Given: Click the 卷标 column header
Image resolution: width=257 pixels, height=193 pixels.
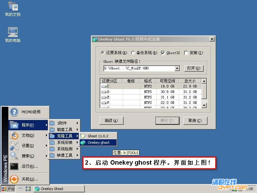Looking at the screenshot, I should pyautogui.click(x=131, y=81).
